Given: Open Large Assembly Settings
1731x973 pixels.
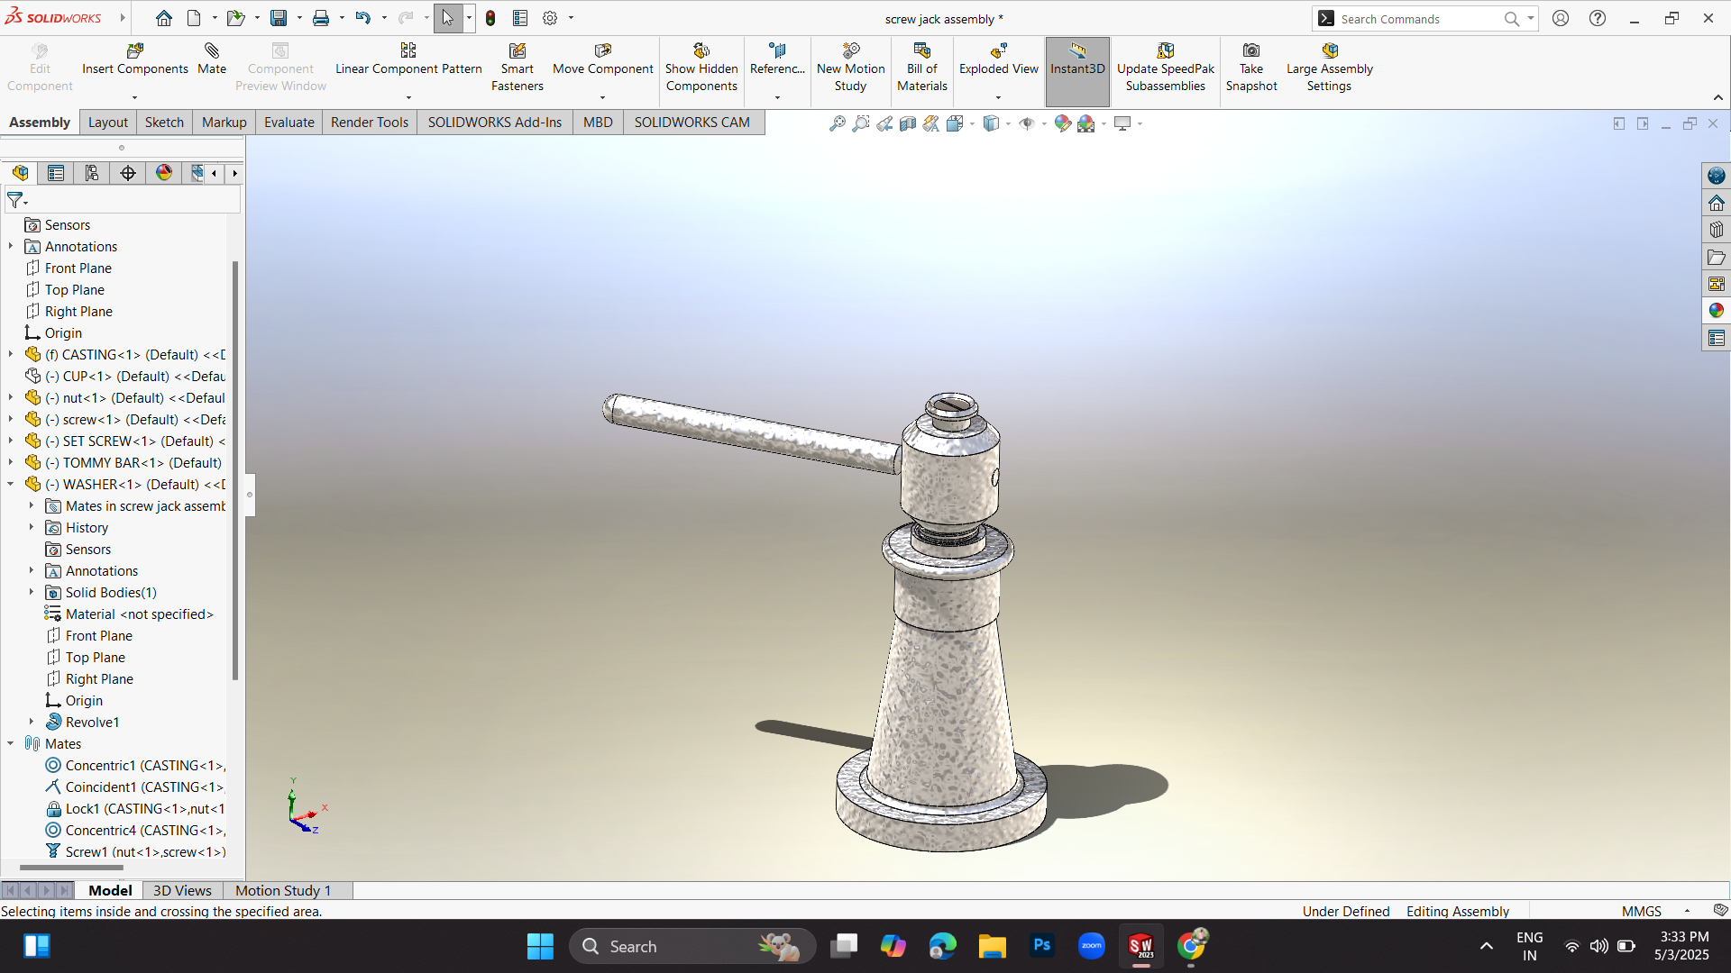Looking at the screenshot, I should coord(1329,68).
